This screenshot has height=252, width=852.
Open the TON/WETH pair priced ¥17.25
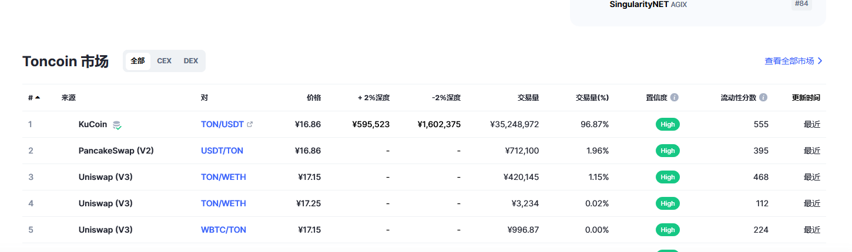click(x=223, y=203)
